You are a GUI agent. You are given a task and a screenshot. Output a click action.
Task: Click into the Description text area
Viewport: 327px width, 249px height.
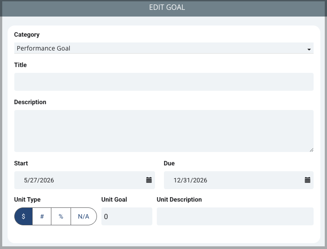[x=163, y=131]
